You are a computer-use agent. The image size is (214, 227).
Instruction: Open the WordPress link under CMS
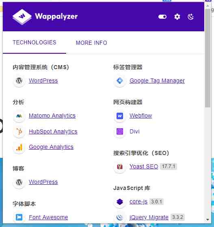pos(43,81)
